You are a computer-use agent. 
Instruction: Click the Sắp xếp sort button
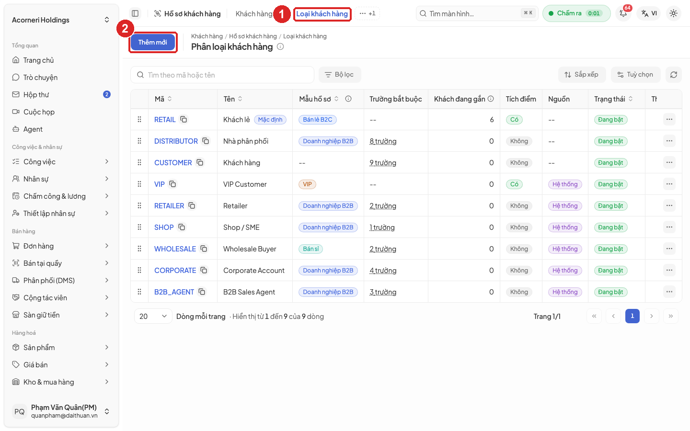tap(582, 75)
